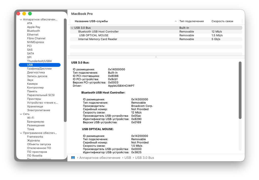Select Fibre Channel in the sidebar
The image size is (259, 180).
click(36, 39)
